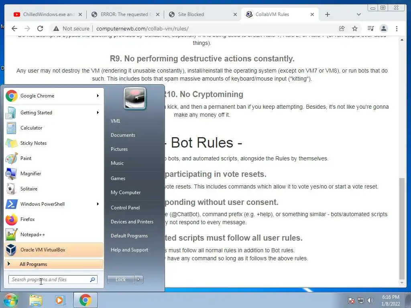Open Calculator from the Start menu
The width and height of the screenshot is (411, 308).
pos(54,128)
